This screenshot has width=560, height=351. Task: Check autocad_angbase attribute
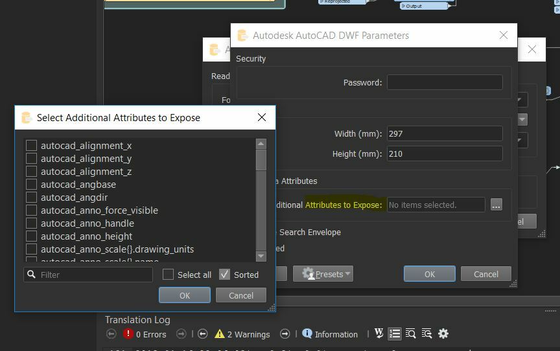click(31, 185)
